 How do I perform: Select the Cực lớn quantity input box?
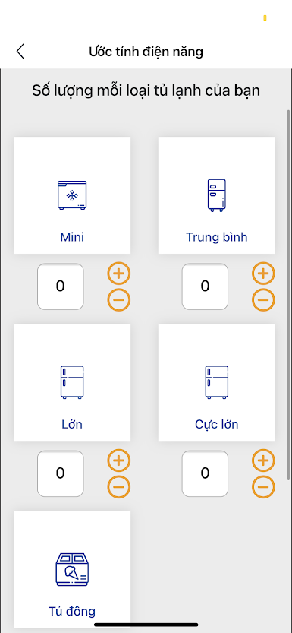[x=205, y=473]
